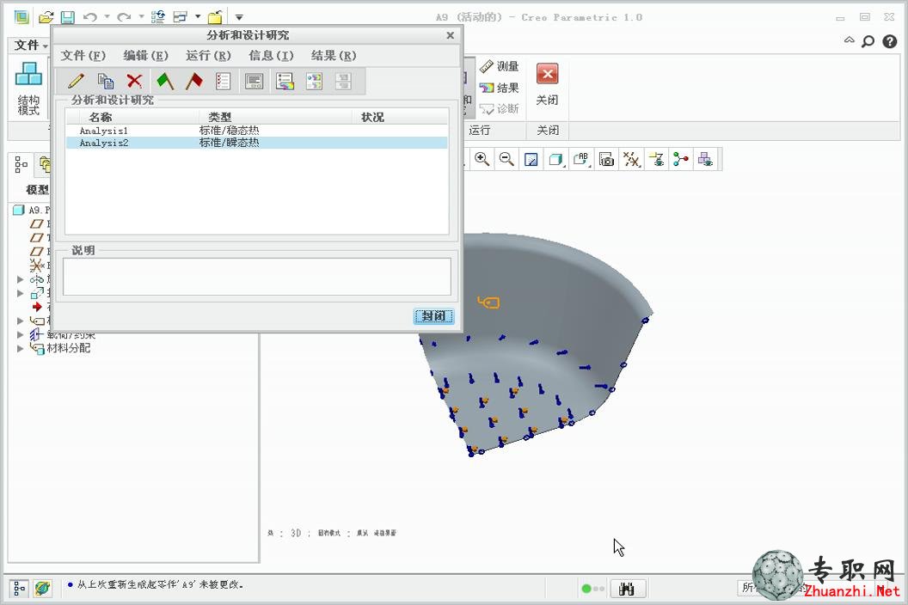Open the 信息(I) menu in the dialog
The height and width of the screenshot is (605, 908).
point(271,56)
